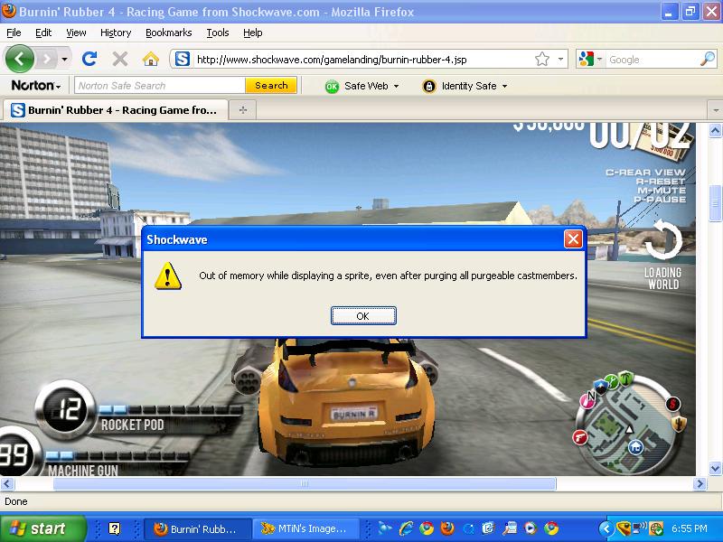Image resolution: width=723 pixels, height=542 pixels.
Task: Click the blue garage icon on minimap
Action: coord(635,447)
